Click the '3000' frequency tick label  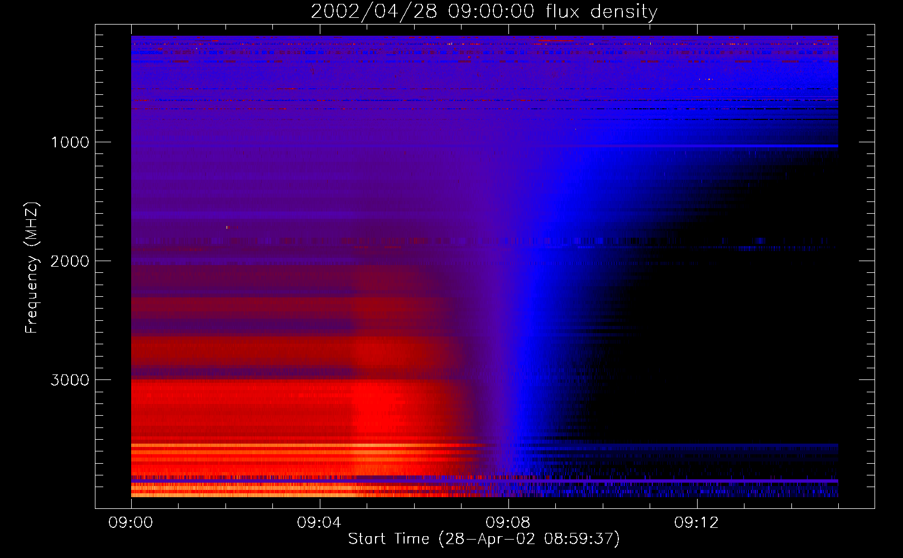tap(70, 380)
